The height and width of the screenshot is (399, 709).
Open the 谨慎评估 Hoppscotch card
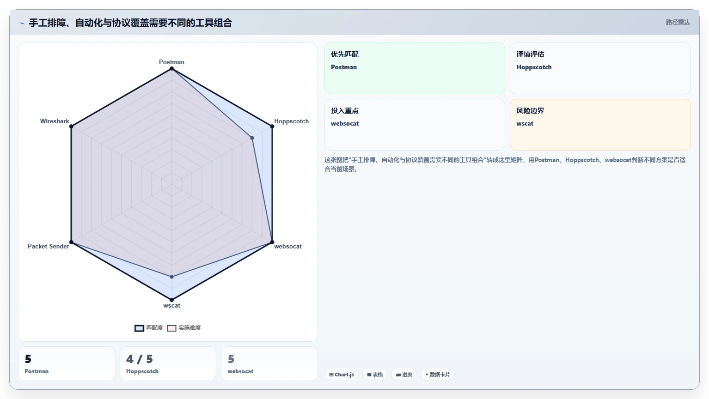(x=600, y=68)
